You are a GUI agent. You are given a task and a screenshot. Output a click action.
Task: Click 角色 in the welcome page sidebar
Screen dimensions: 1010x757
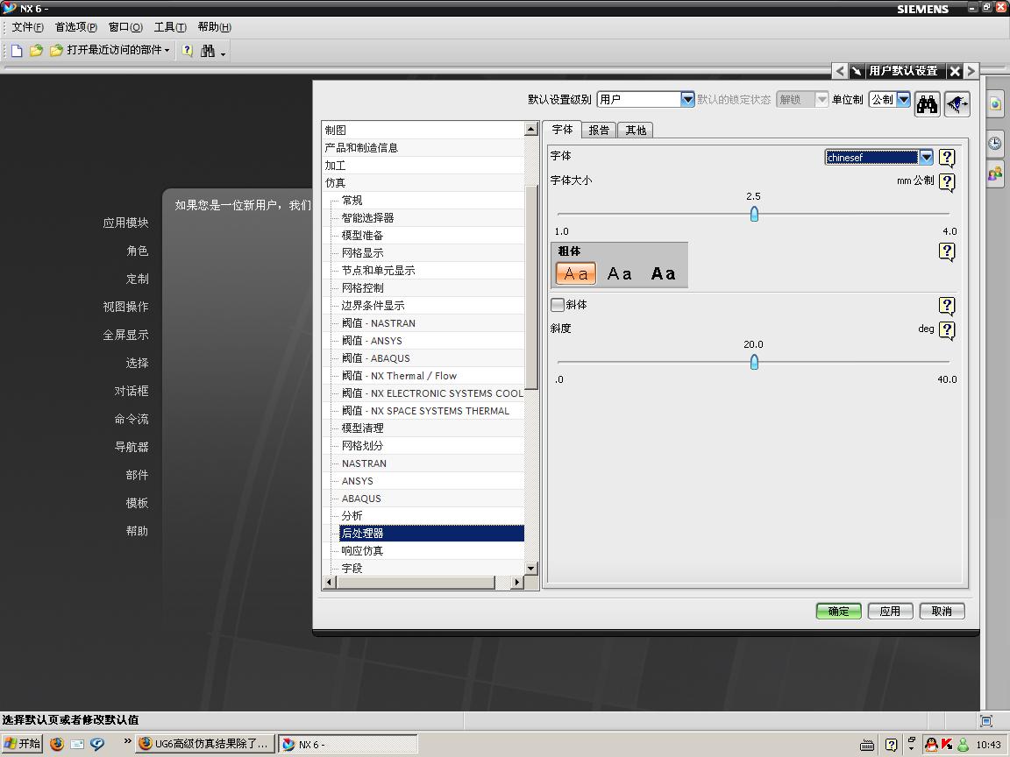(137, 251)
